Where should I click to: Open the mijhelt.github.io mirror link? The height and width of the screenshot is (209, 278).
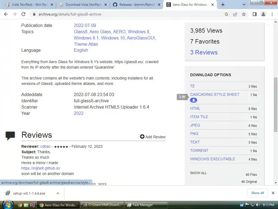[x=41, y=168]
